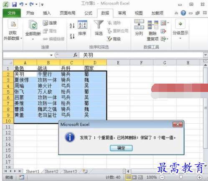
Task: Select column E header
Action: 118,63
